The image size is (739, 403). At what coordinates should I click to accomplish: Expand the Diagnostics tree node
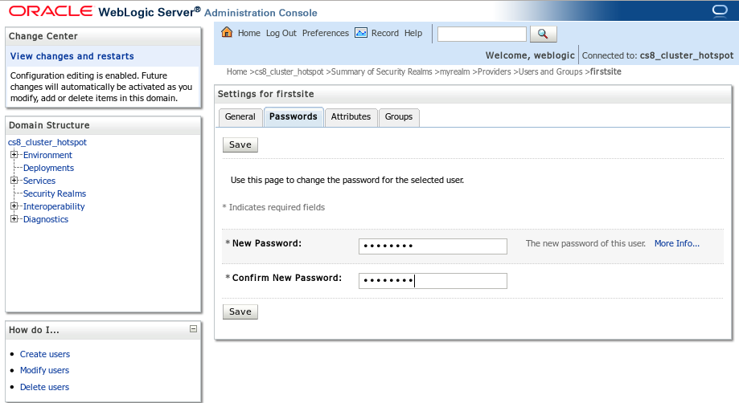click(x=14, y=218)
